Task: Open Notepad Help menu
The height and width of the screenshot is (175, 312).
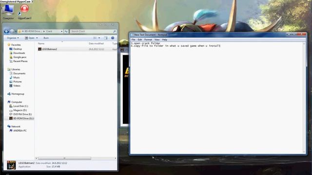Action: pos(165,40)
